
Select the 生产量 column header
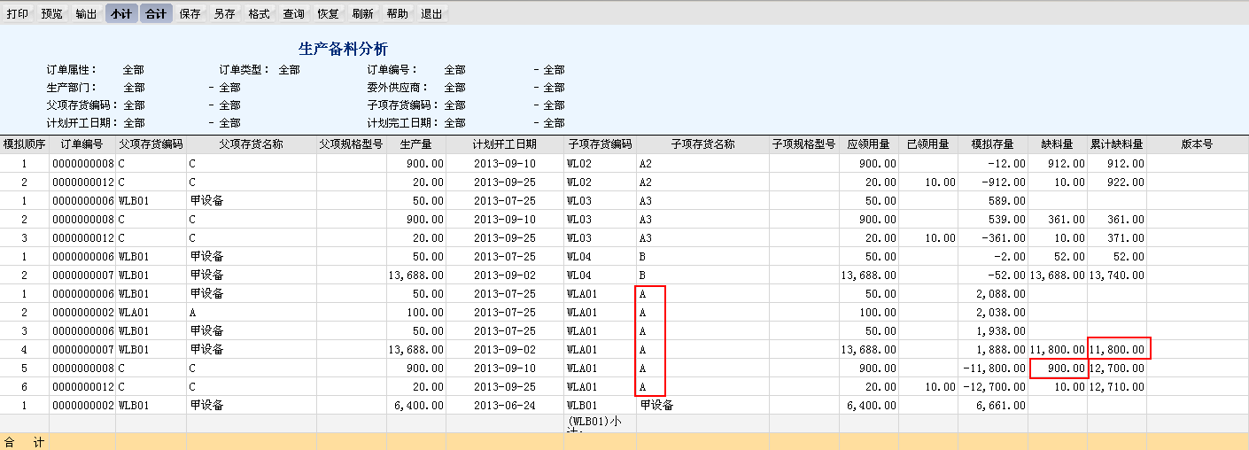coord(415,144)
